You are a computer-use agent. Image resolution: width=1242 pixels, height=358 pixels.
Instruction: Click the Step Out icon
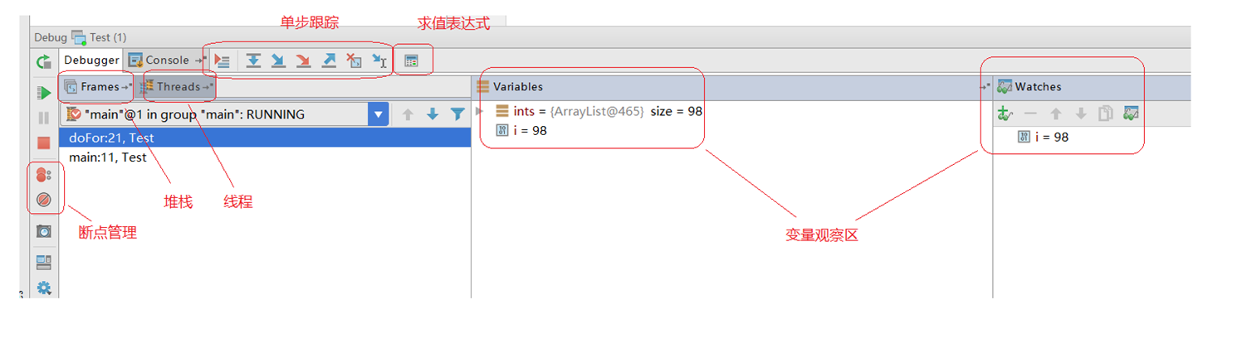[329, 60]
